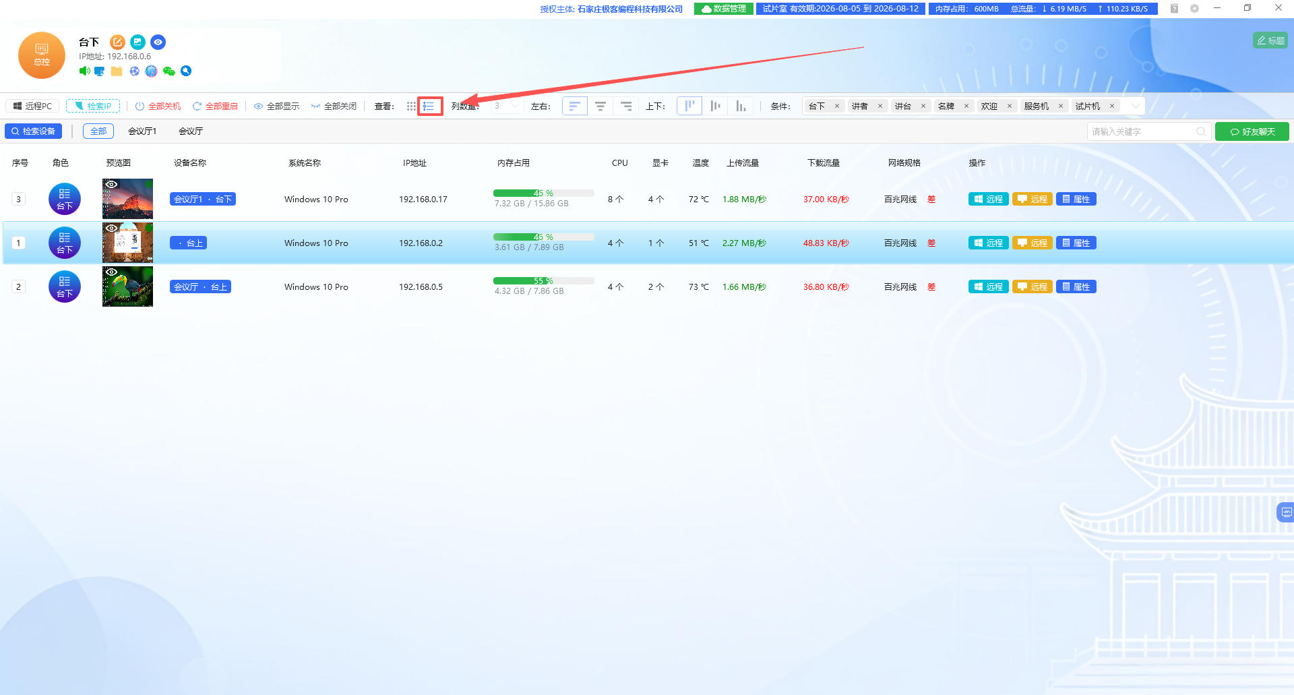Click 全部重启 to restart all devices
This screenshot has width=1294, height=695.
click(215, 106)
